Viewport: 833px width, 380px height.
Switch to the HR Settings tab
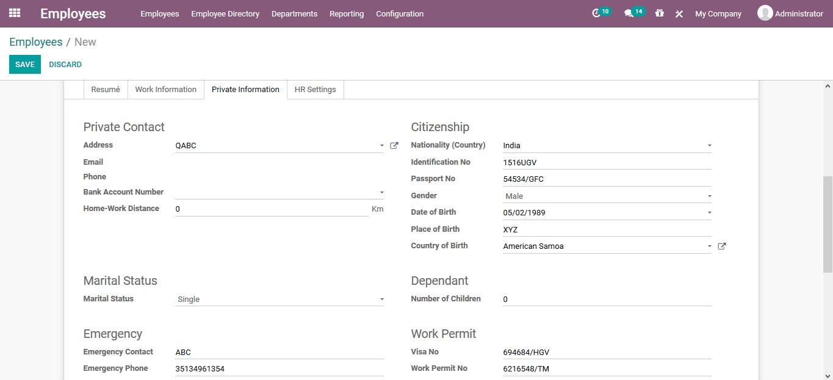point(315,89)
